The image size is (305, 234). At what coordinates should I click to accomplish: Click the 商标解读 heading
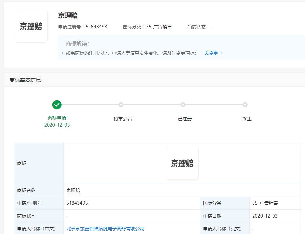click(x=77, y=44)
